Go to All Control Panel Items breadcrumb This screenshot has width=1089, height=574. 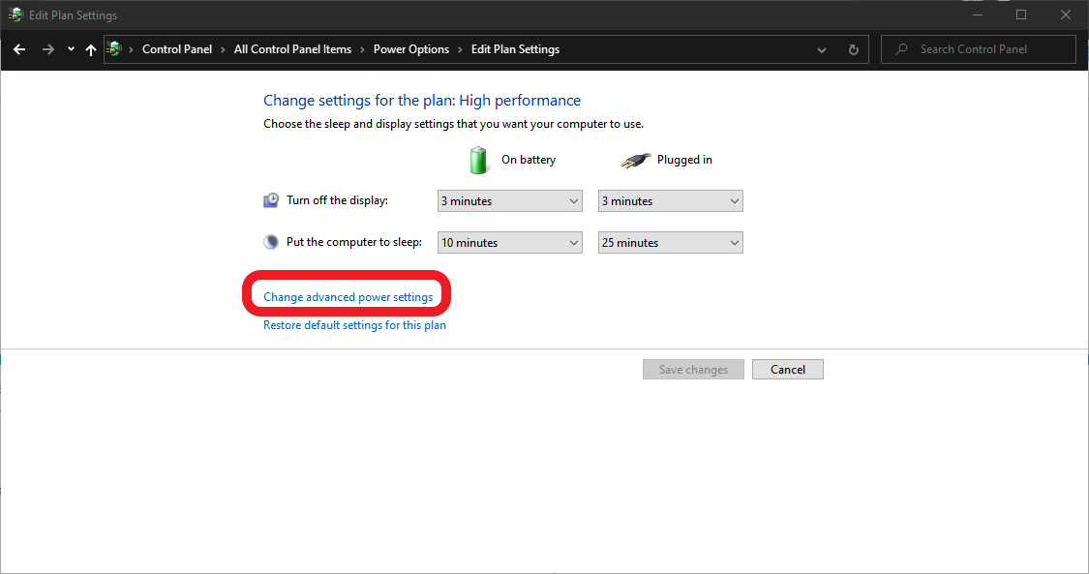coord(292,49)
